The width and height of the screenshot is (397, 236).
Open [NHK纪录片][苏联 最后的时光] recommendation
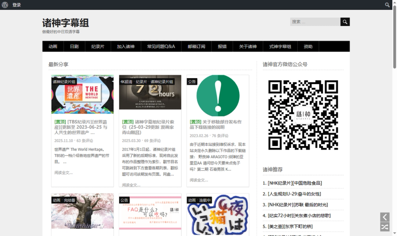tap(298, 205)
